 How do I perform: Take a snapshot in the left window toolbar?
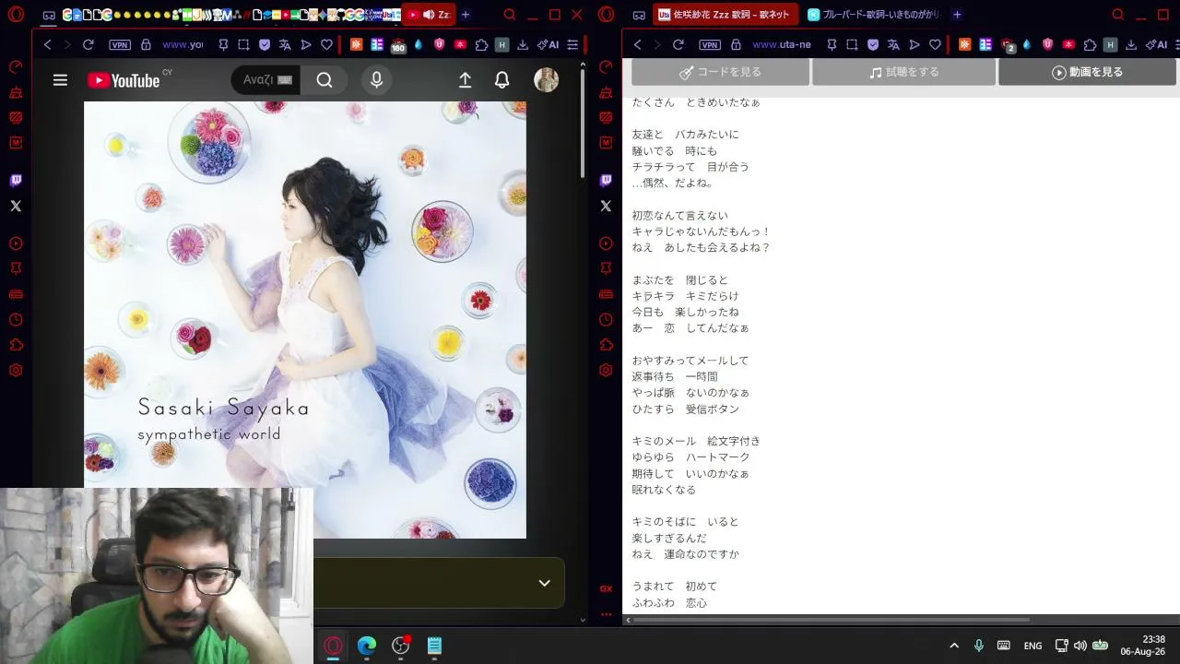(243, 44)
